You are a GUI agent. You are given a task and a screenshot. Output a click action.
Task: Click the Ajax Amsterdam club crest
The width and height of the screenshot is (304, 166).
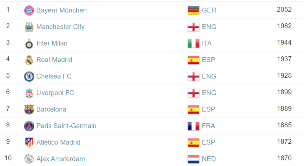tap(29, 159)
